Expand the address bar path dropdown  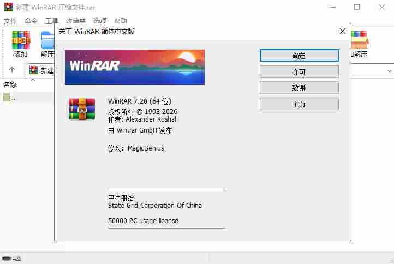(390, 70)
